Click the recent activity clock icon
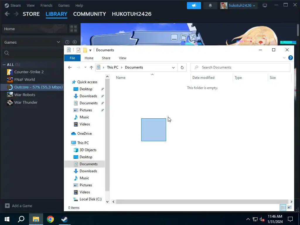Image resolution: width=300 pixels, height=225 pixels. [67, 42]
